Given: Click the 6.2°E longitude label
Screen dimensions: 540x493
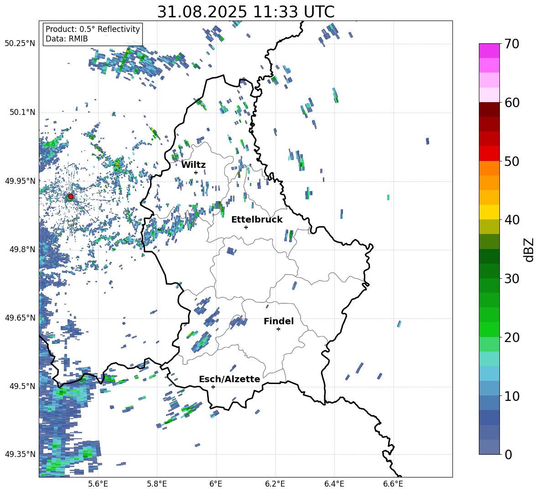Looking at the screenshot, I should 275,484.
